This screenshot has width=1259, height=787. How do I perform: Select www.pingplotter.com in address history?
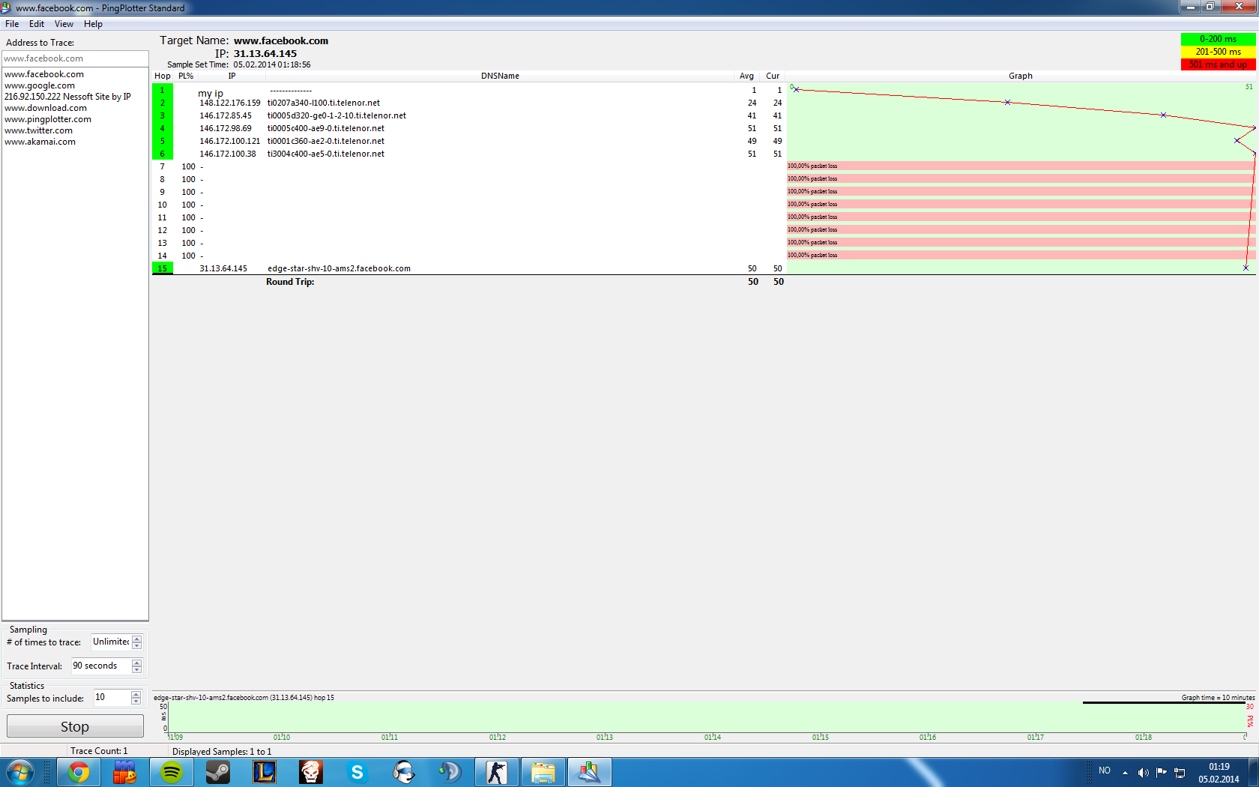(48, 119)
